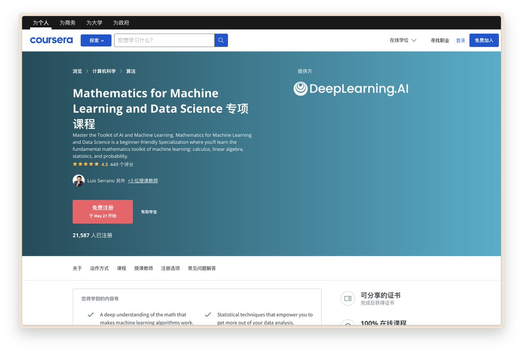Click the Luis Serrano instructor name
Viewport: 523px width, 353px height.
coord(101,181)
